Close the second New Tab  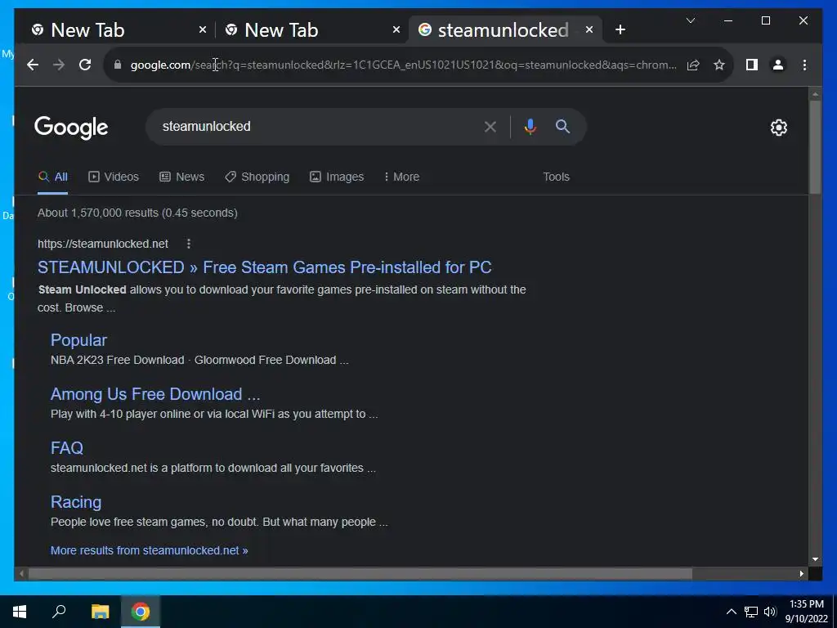tap(396, 30)
